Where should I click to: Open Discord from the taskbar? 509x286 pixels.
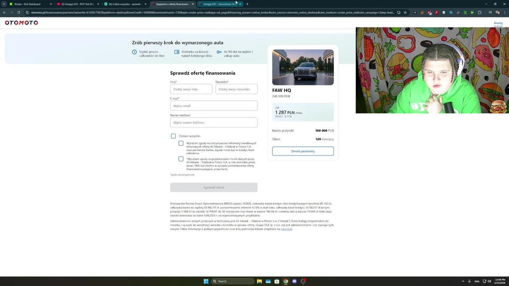click(x=294, y=281)
